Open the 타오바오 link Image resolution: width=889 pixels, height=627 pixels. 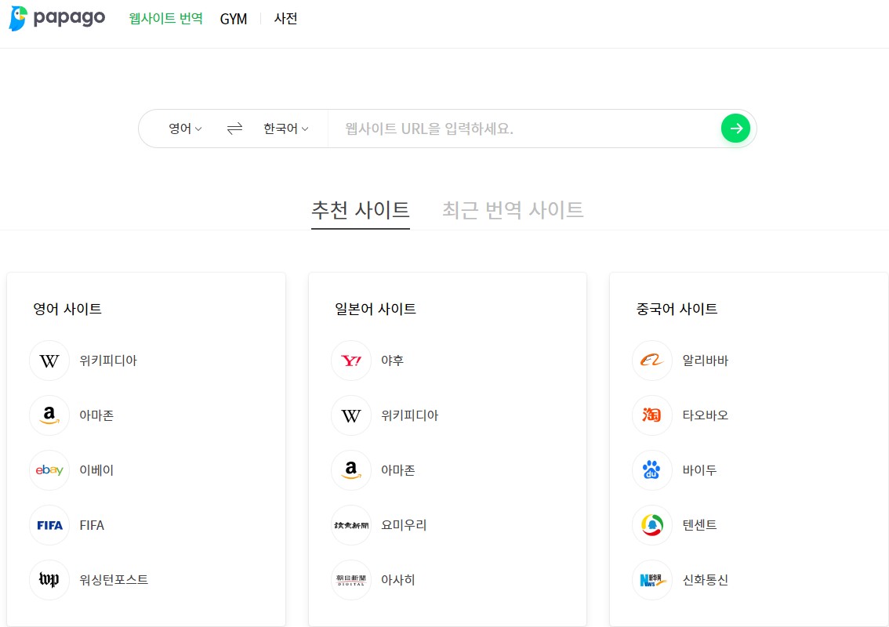(706, 415)
